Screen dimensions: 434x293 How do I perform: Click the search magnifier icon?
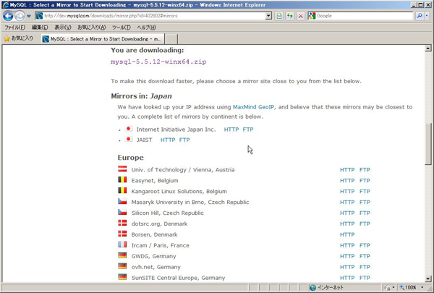coord(420,16)
